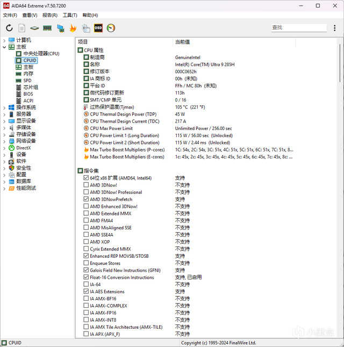The width and height of the screenshot is (344, 347).
Task: Expand the 操作系统 tree node
Action: pos(4,108)
